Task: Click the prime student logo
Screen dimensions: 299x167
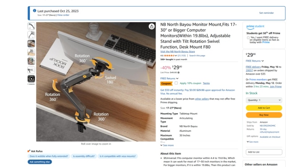Action: click(x=255, y=27)
